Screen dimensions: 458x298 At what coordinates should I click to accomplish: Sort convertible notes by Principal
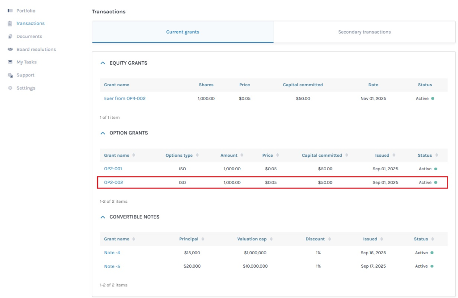[203, 239]
